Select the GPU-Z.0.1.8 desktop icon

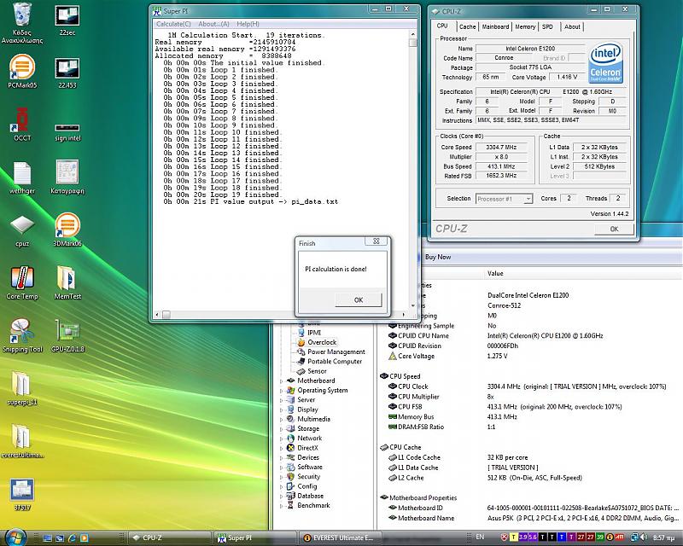(x=67, y=335)
